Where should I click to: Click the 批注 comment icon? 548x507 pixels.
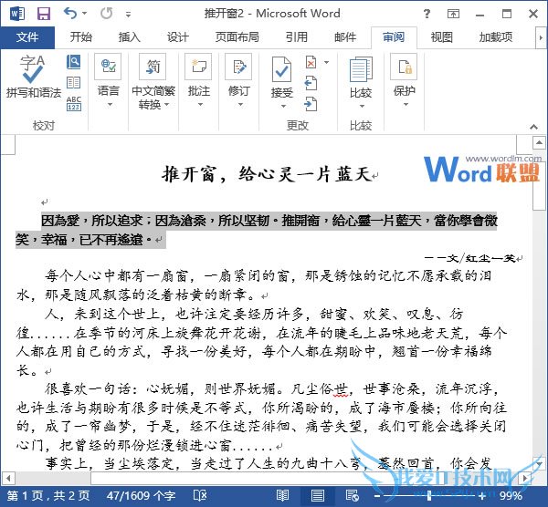pyautogui.click(x=198, y=67)
